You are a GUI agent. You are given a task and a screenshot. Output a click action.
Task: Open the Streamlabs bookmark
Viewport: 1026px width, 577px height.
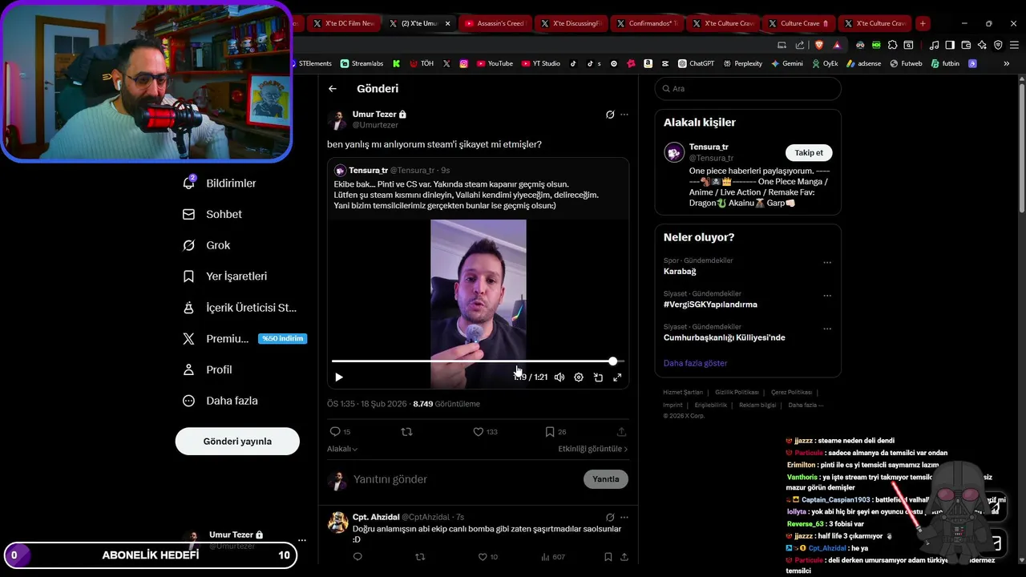point(362,63)
